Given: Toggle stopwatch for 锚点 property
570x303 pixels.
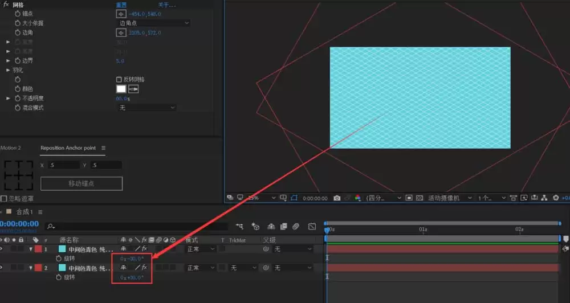Looking at the screenshot, I should [18, 14].
